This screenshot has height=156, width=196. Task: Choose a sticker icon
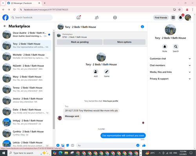[x=68, y=145]
